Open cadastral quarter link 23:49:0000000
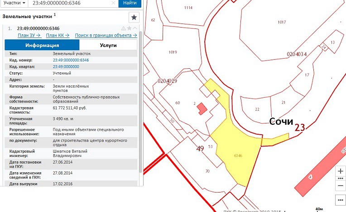 [66, 66]
